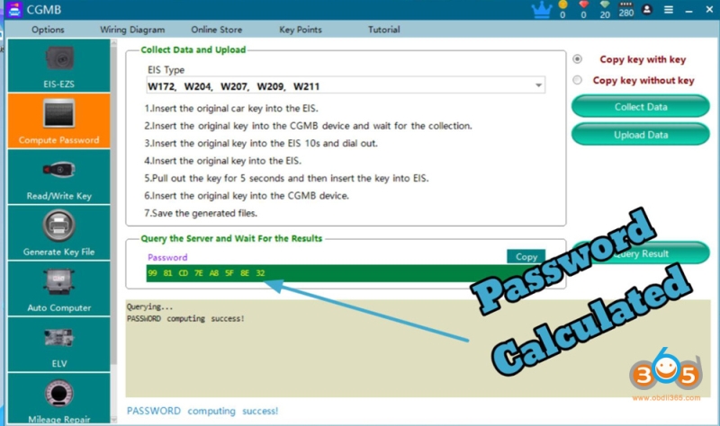Open the user account profile icon
The width and height of the screenshot is (720, 426).
pos(647,9)
